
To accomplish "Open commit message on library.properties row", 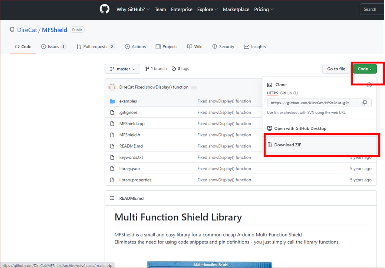I will [224, 180].
